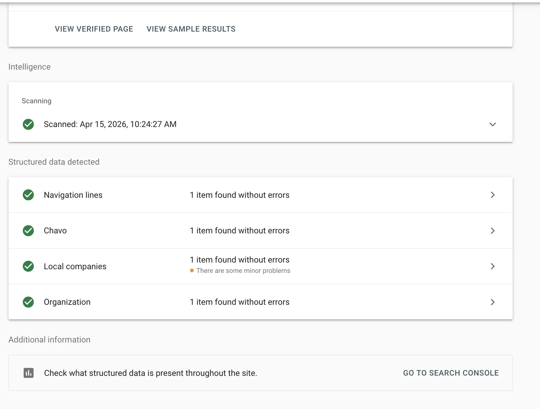Click the green check icon for Local companies

tap(28, 266)
